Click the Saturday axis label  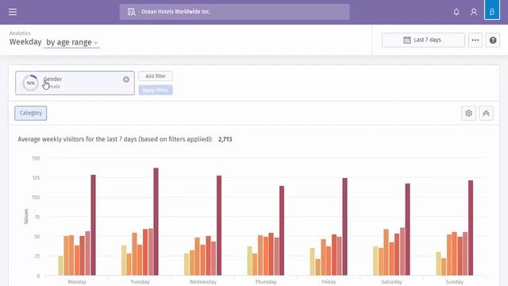[x=391, y=282]
